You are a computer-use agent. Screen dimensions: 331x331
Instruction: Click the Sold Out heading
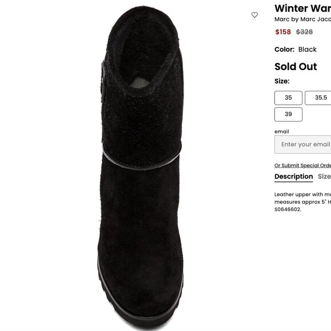(296, 67)
